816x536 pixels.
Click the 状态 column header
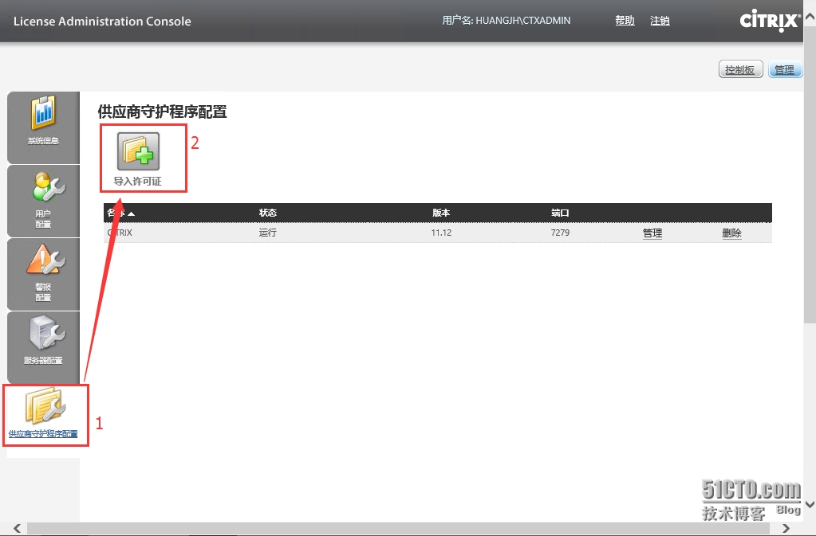[267, 213]
